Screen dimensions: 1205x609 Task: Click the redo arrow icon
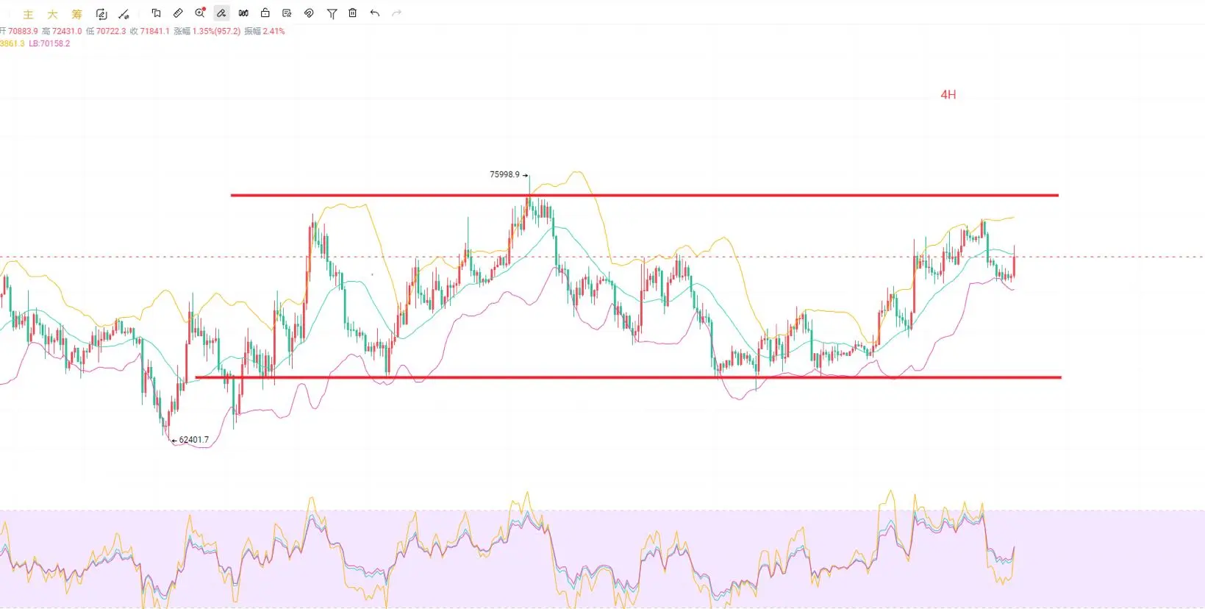[x=397, y=13]
